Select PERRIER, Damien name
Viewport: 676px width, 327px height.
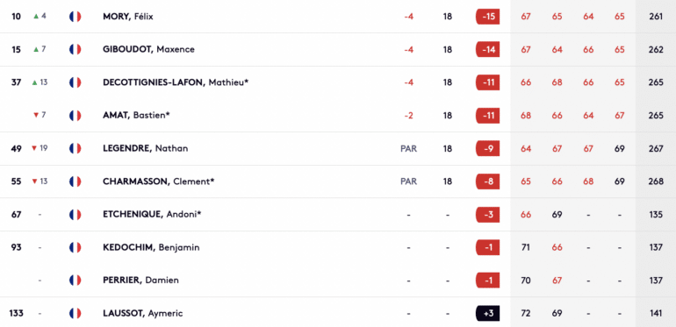141,281
